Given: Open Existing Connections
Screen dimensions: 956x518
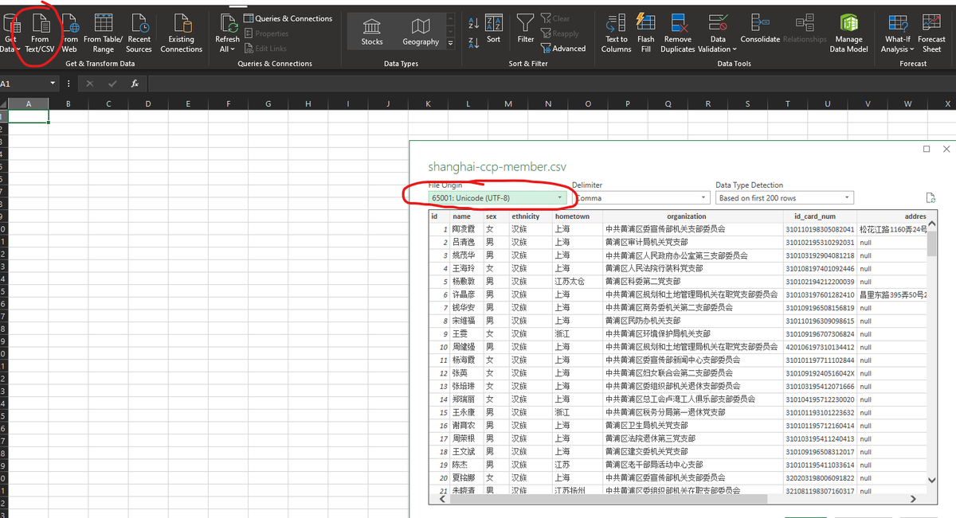Looking at the screenshot, I should click(181, 33).
